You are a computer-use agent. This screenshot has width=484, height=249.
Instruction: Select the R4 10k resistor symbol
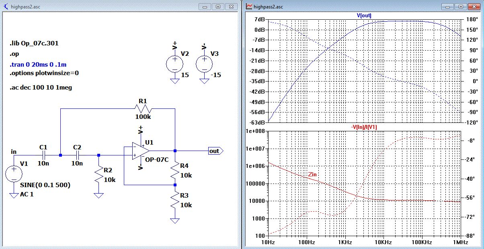tap(174, 170)
